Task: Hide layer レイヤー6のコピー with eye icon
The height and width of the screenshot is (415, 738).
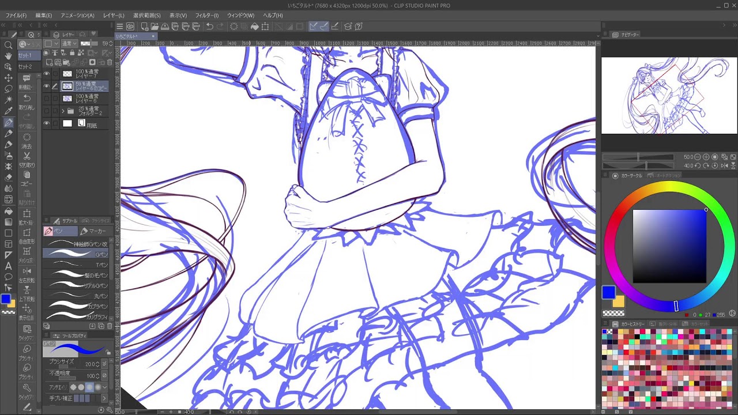Action: pyautogui.click(x=47, y=86)
